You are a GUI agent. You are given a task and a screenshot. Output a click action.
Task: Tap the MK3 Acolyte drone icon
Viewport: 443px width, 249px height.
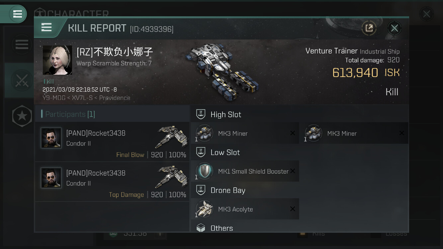click(204, 209)
